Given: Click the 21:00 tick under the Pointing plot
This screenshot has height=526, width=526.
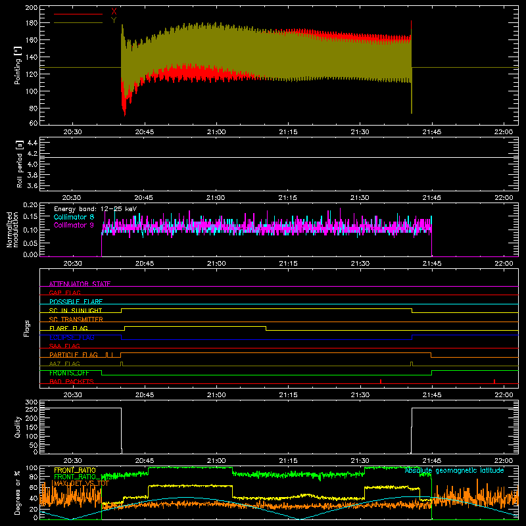Looking at the screenshot, I should [x=216, y=132].
